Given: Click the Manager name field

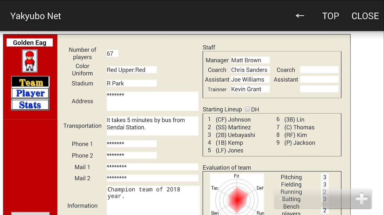Looking at the screenshot, I should (x=250, y=60).
